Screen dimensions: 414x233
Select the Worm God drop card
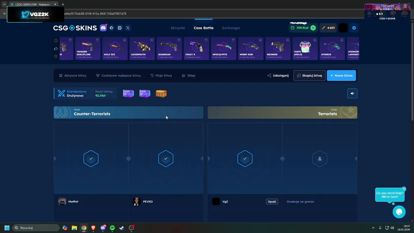251,49
